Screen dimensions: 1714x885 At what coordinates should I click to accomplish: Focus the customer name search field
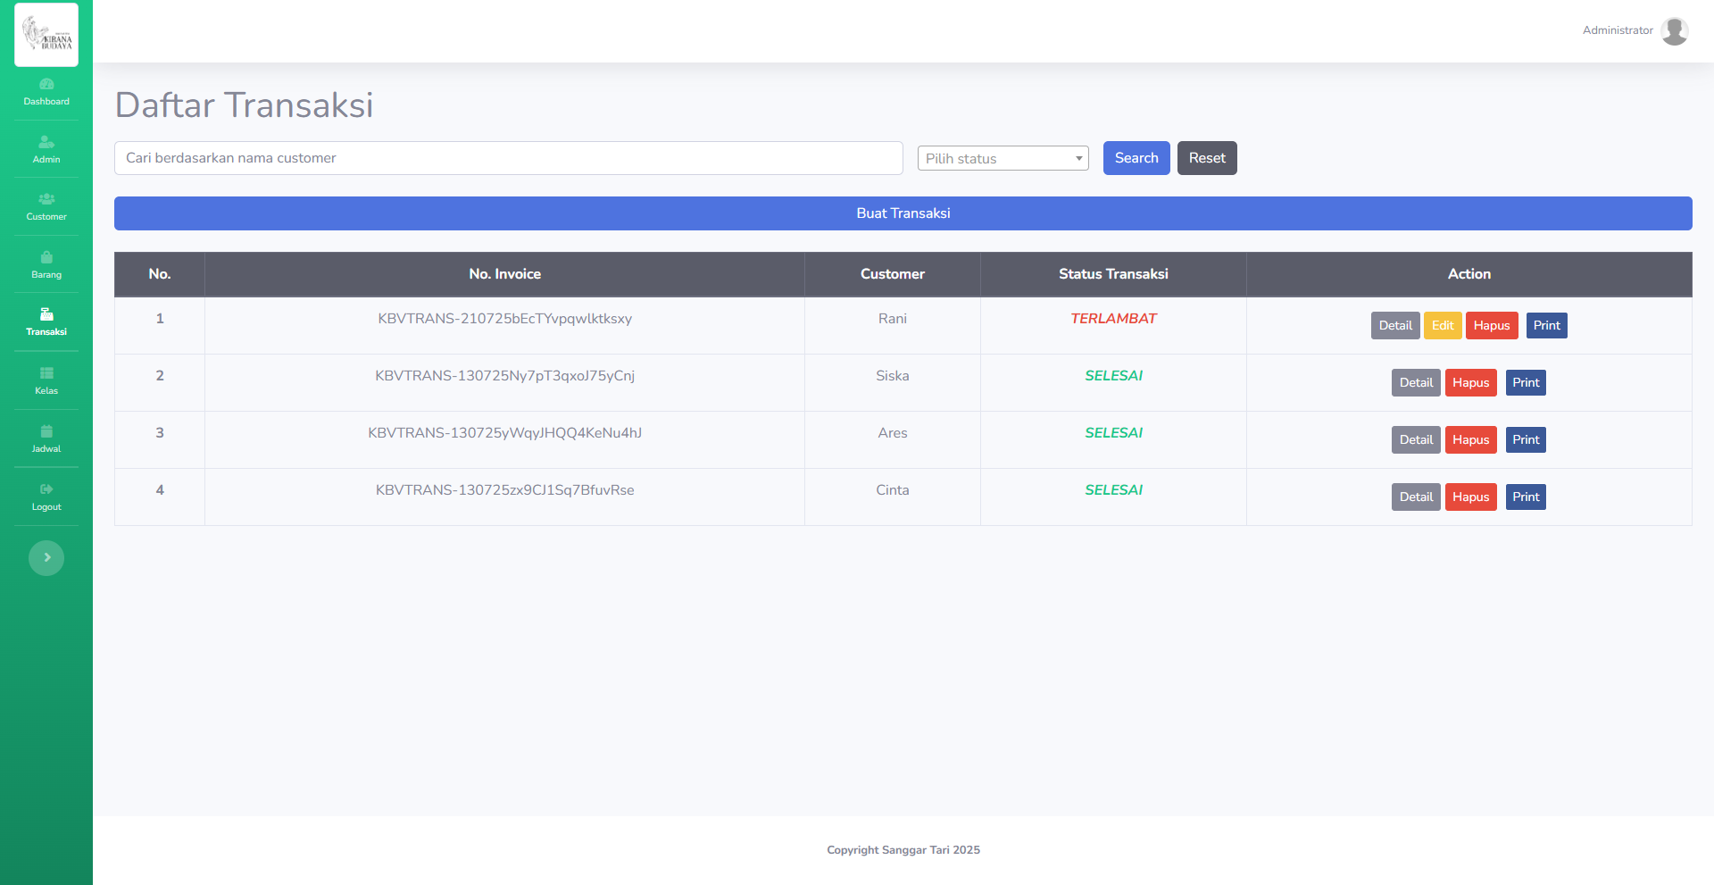[508, 158]
